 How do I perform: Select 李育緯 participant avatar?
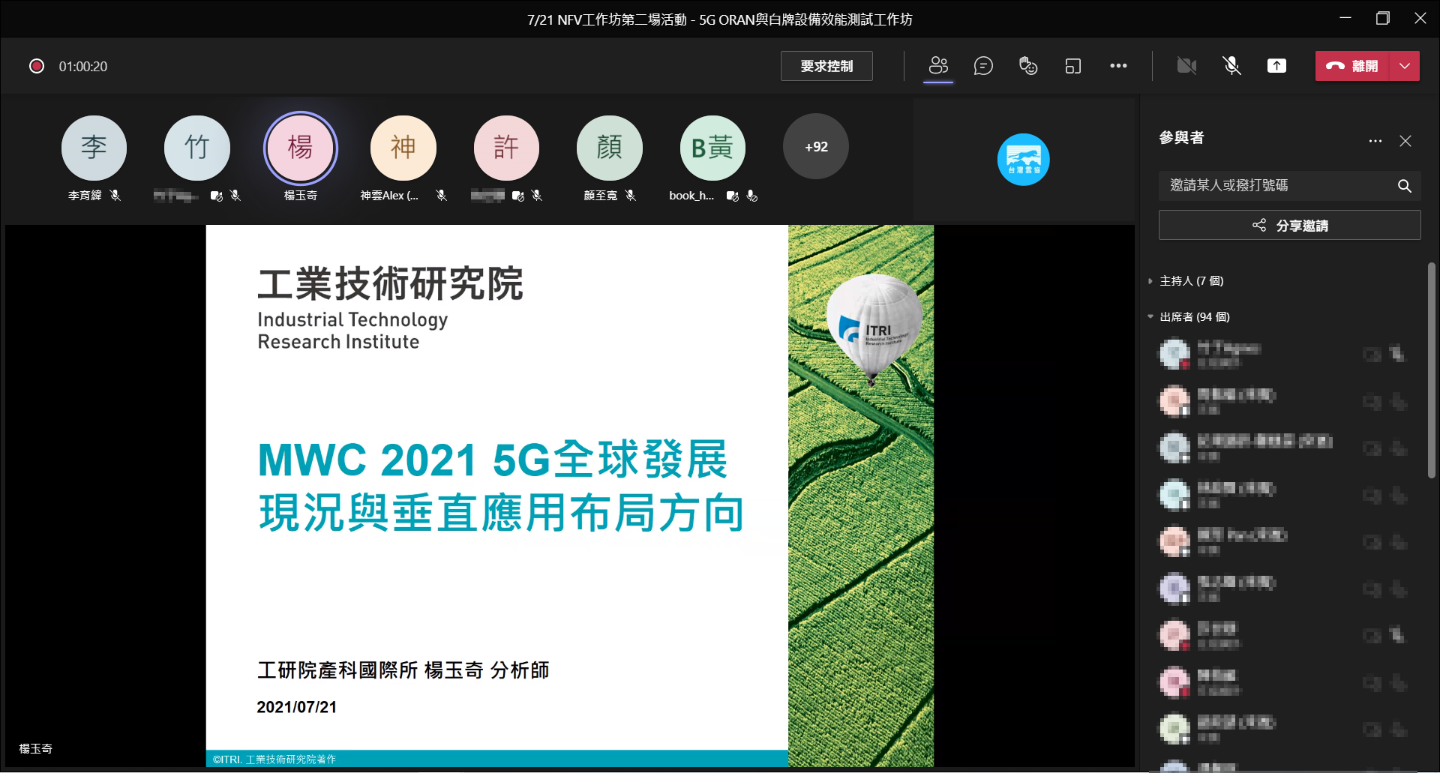point(94,148)
